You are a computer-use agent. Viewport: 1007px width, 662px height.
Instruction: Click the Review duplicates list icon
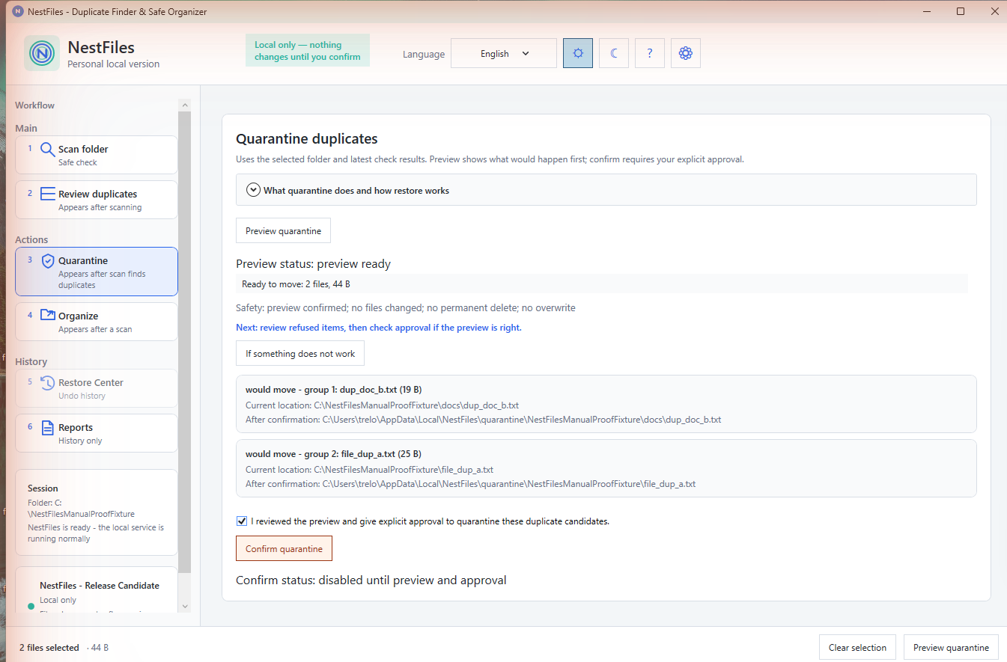click(47, 194)
